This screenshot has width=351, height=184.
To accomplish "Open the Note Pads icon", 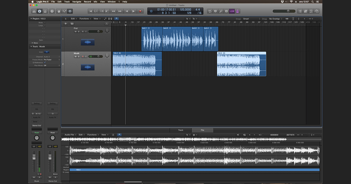I will pos(305,11).
